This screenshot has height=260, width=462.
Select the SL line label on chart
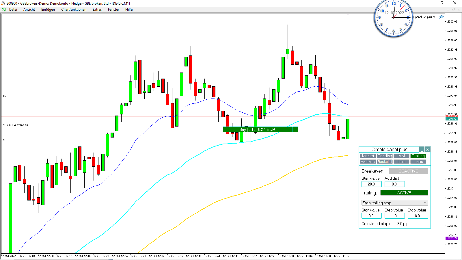(4, 140)
